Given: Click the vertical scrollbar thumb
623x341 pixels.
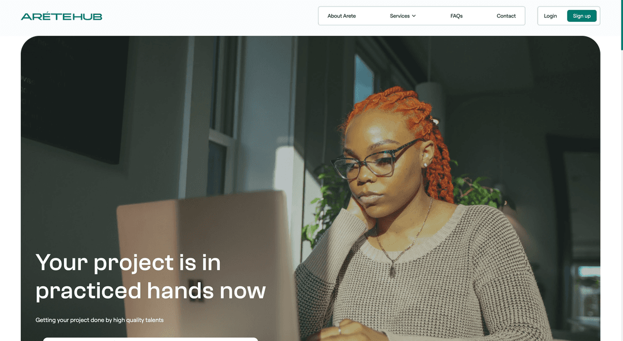Looking at the screenshot, I should (622, 25).
